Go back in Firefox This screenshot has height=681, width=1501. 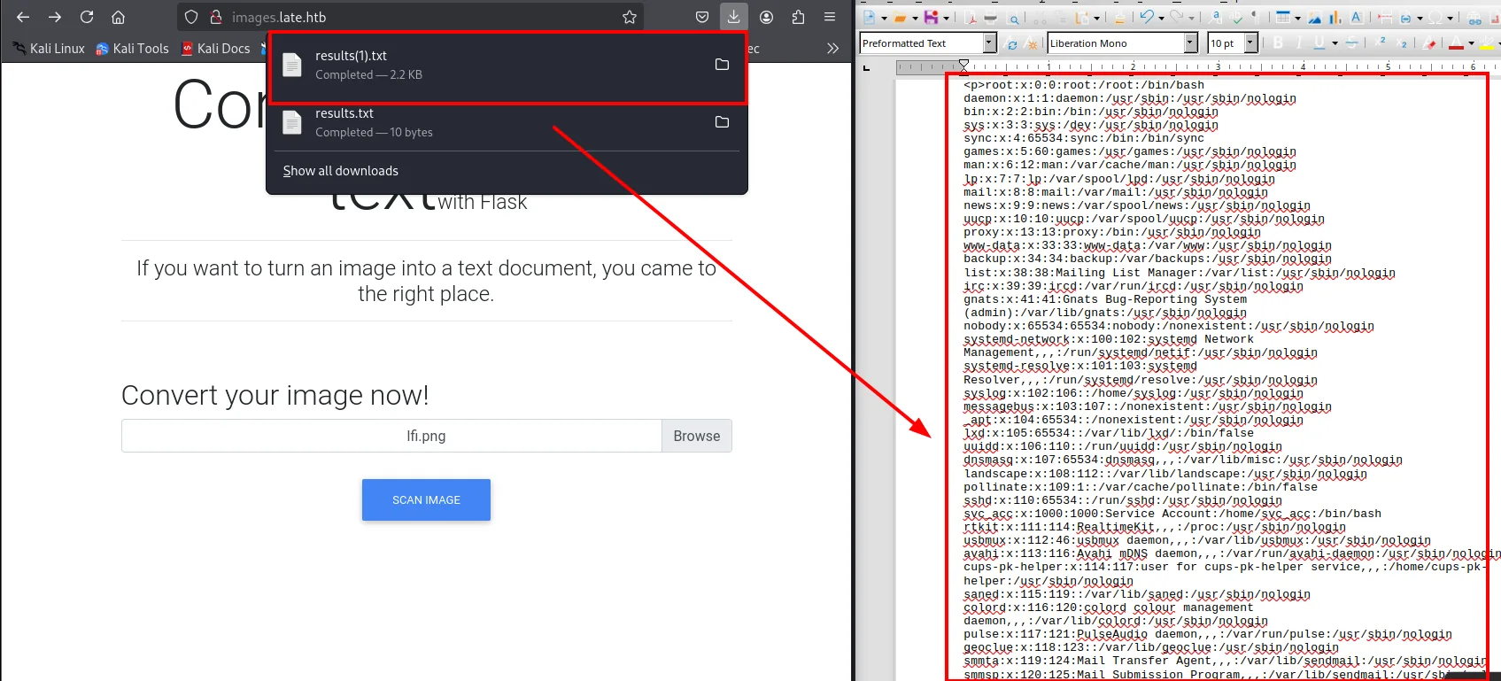[23, 17]
